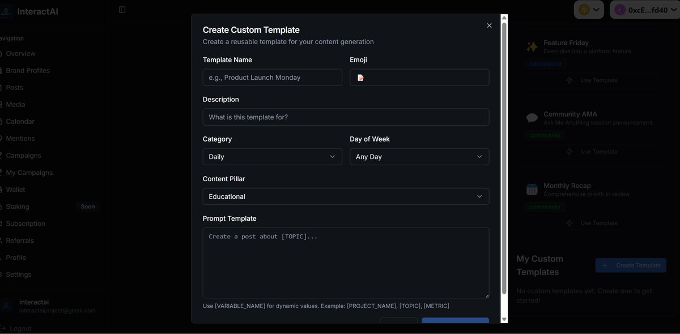Click the Feature Friday sparkle icon
This screenshot has width=680, height=334.
[x=532, y=46]
